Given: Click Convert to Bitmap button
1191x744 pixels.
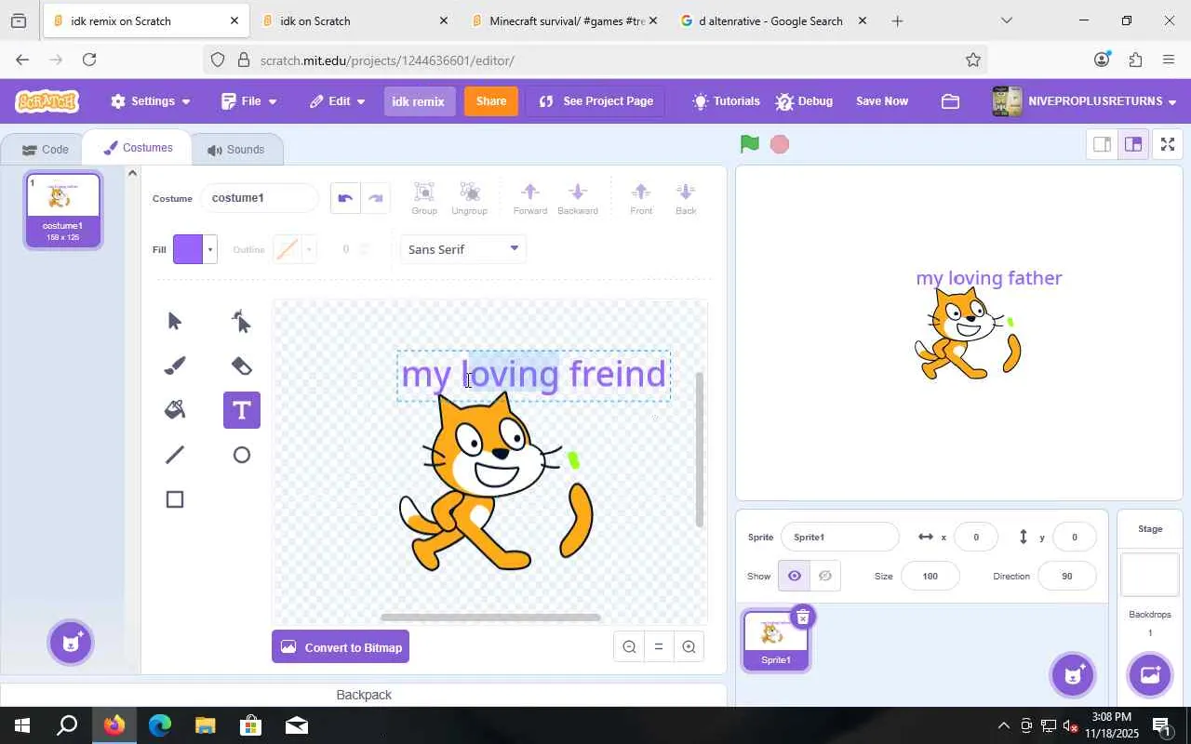Looking at the screenshot, I should coord(341,647).
